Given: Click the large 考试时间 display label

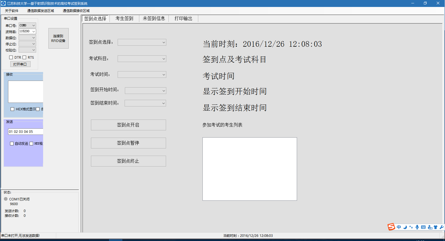Looking at the screenshot, I should point(219,76).
